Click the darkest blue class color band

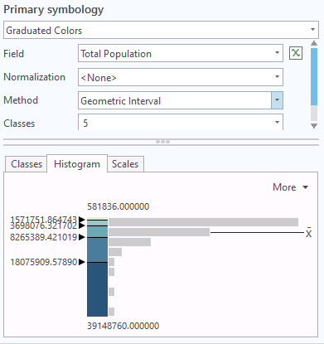point(97,289)
